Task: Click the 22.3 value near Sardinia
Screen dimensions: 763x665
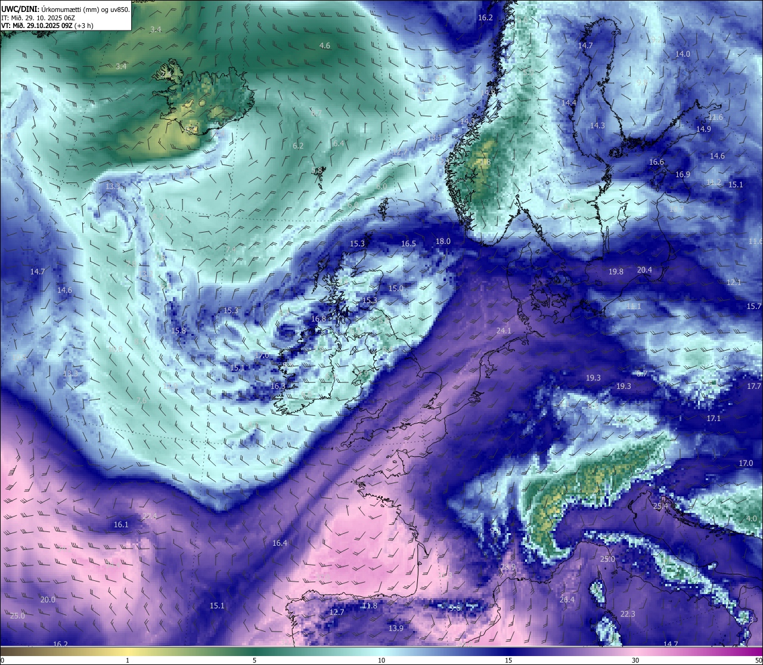Action: tap(628, 614)
